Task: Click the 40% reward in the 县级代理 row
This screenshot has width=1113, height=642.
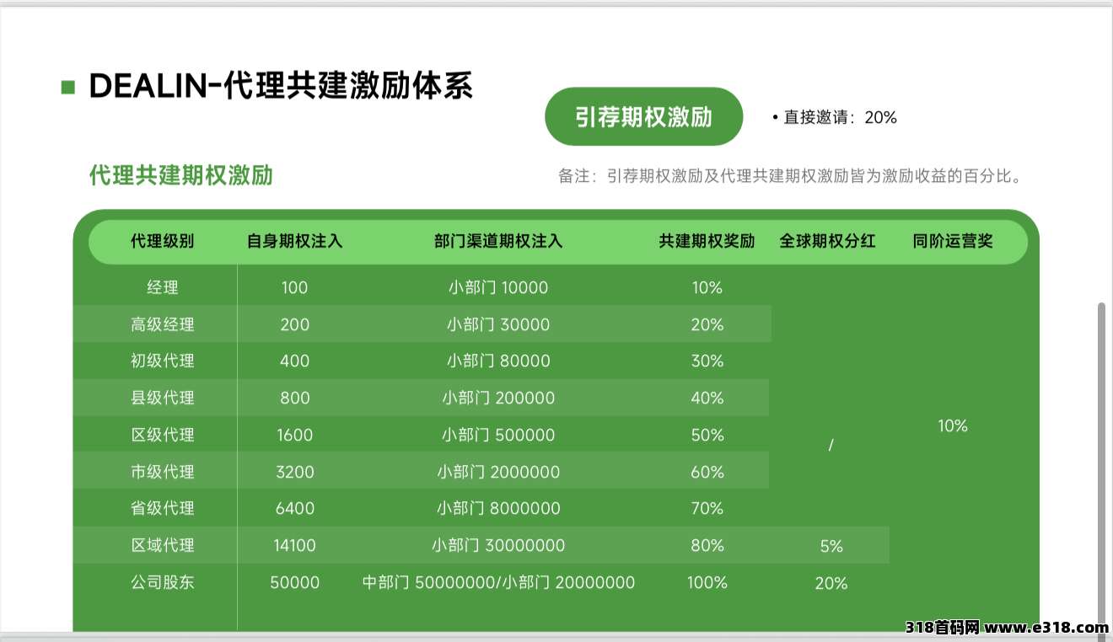Action: (707, 398)
